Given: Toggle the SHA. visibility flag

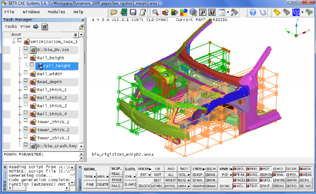Looking at the screenshot, I should coord(279,175).
